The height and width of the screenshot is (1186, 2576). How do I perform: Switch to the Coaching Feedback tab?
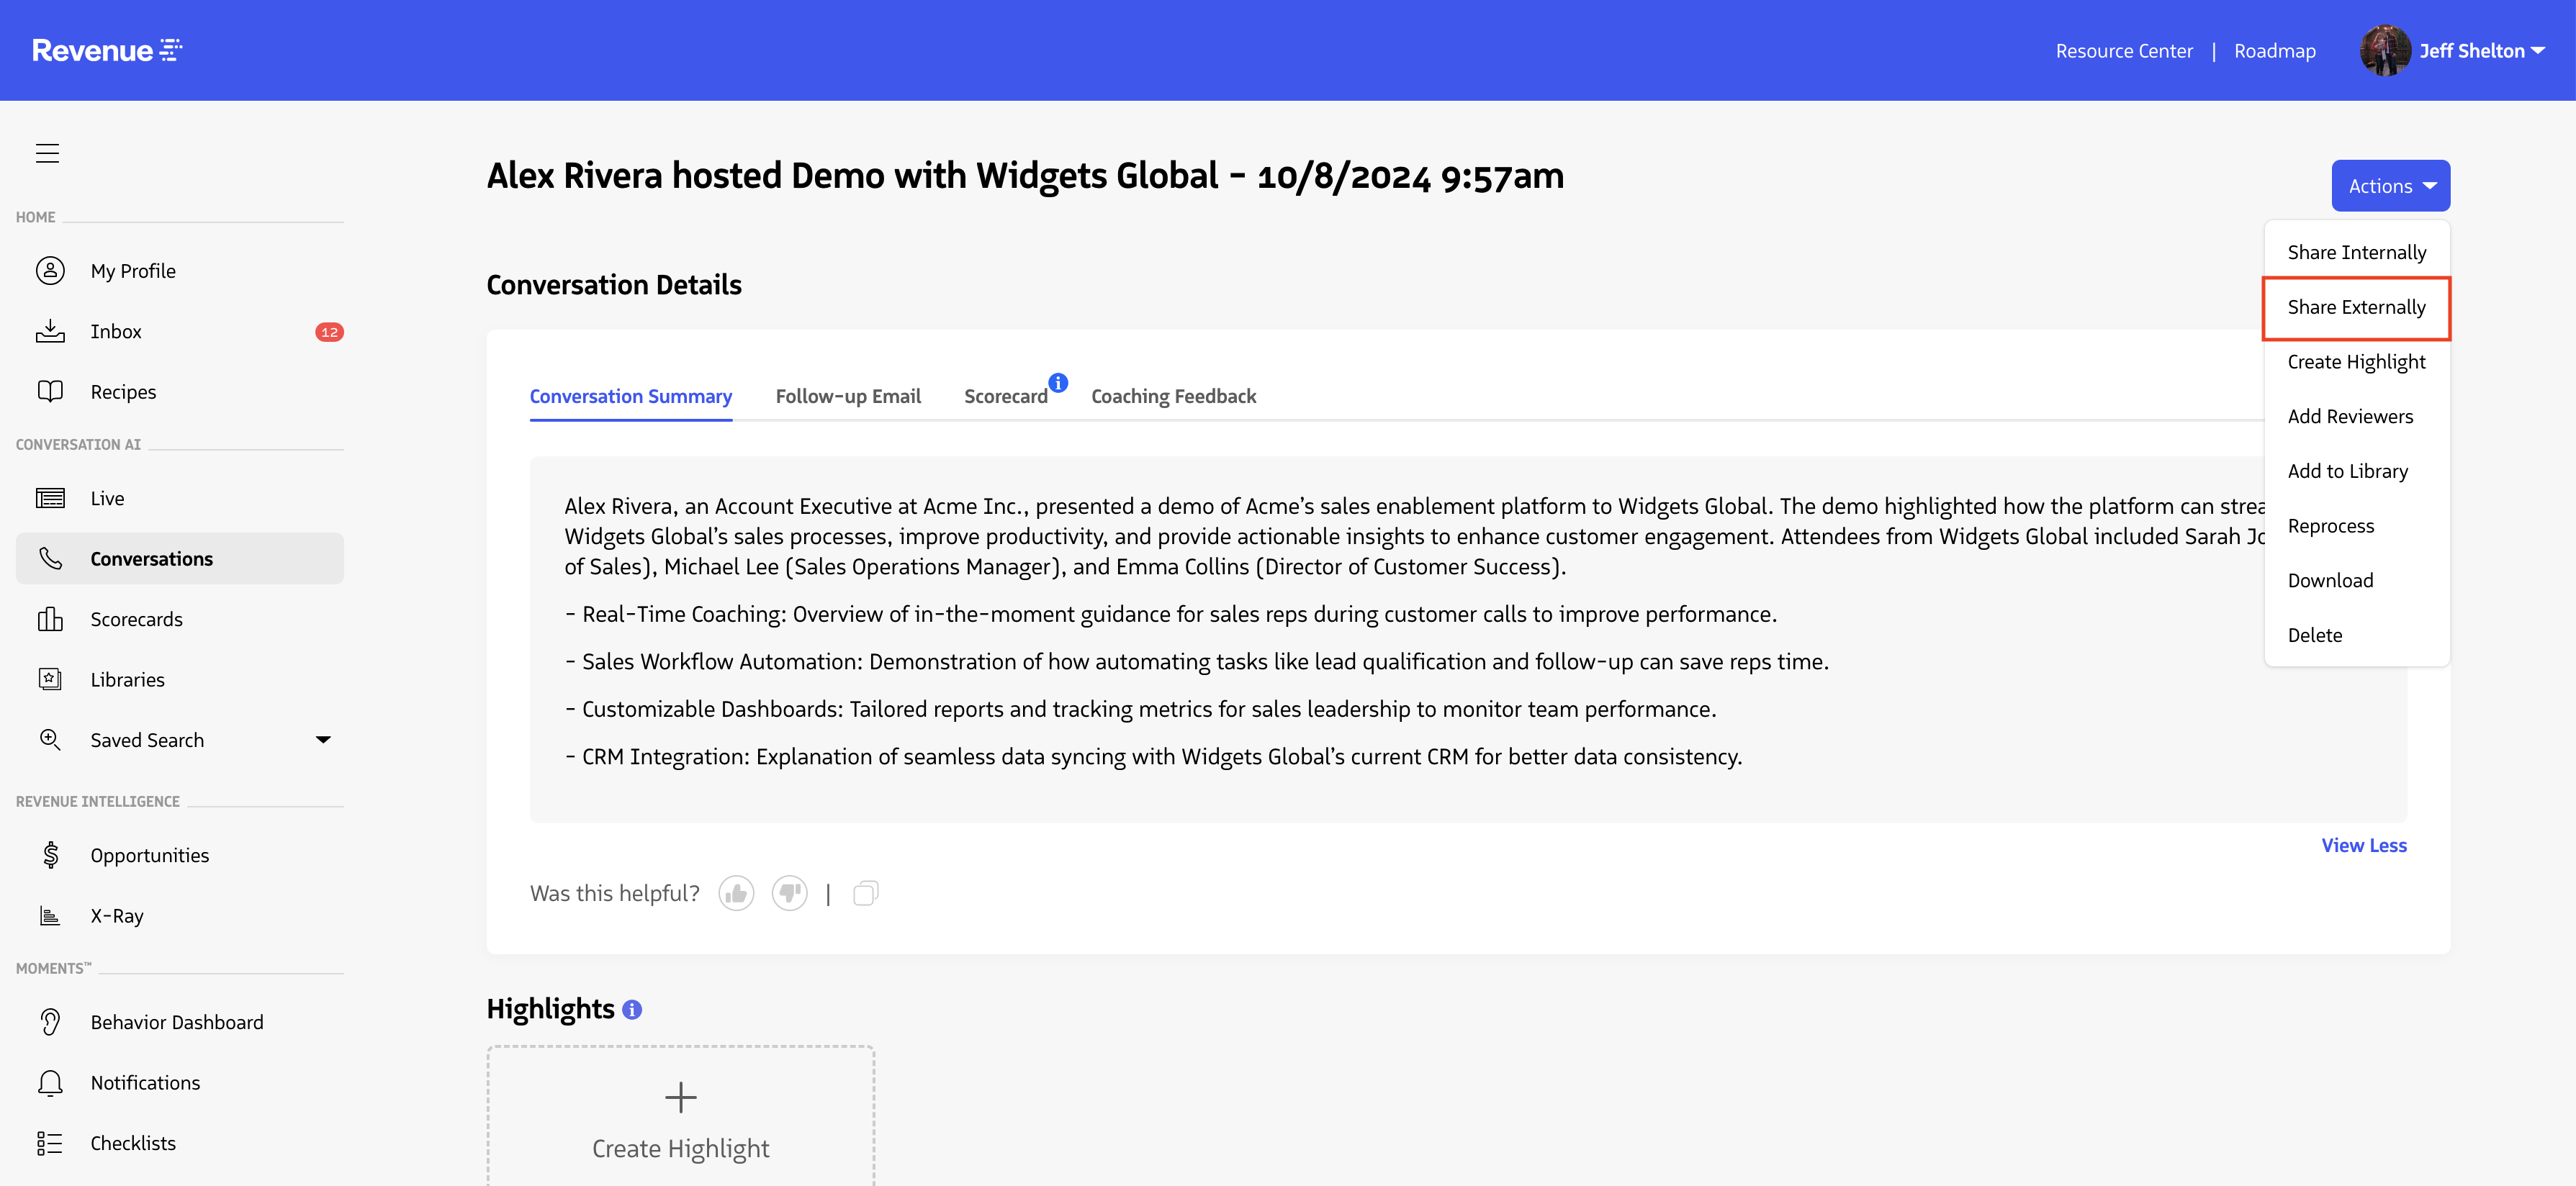pos(1173,397)
